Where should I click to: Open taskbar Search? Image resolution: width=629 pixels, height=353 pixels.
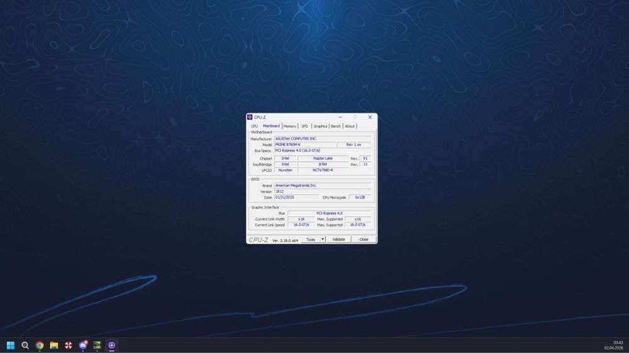25,345
